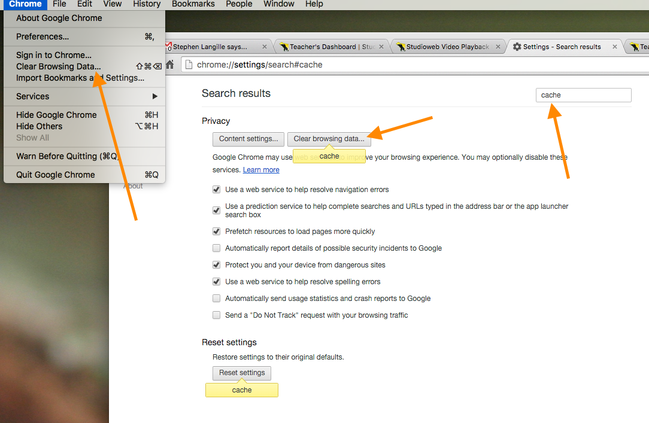The width and height of the screenshot is (649, 423).
Task: Open the Bookmarks menu
Action: point(193,4)
